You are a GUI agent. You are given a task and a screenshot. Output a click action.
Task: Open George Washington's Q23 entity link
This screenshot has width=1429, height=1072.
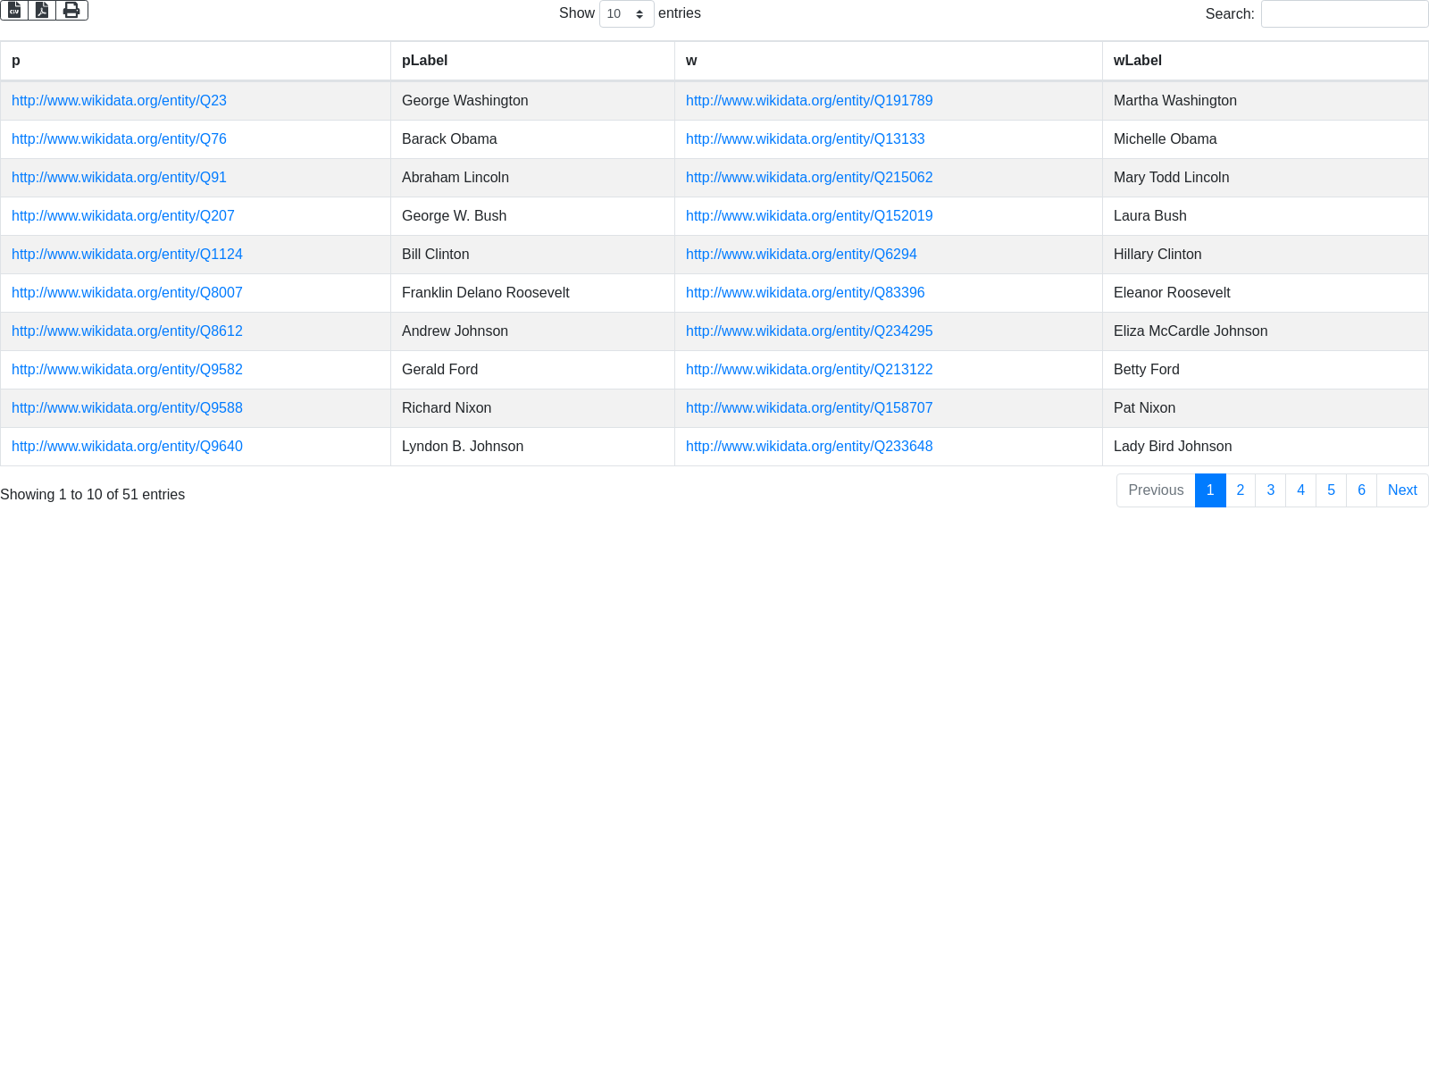[x=119, y=101]
